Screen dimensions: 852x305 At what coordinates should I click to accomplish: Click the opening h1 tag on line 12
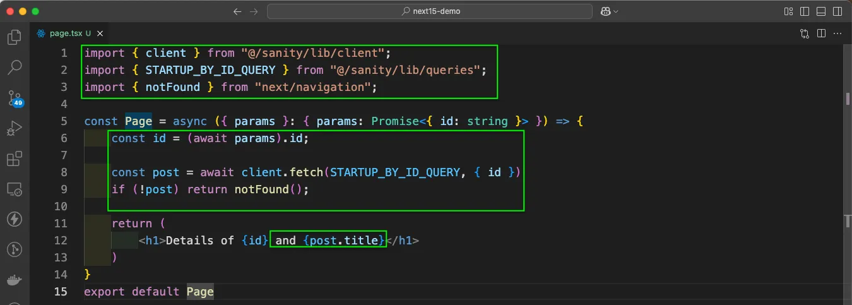[x=152, y=241]
